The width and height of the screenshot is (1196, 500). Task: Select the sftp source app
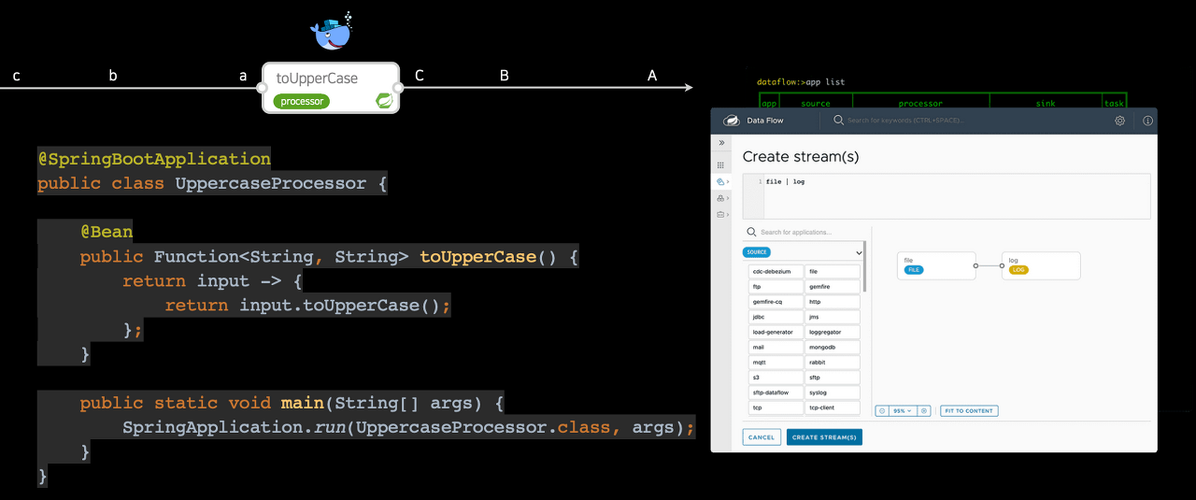click(x=833, y=378)
